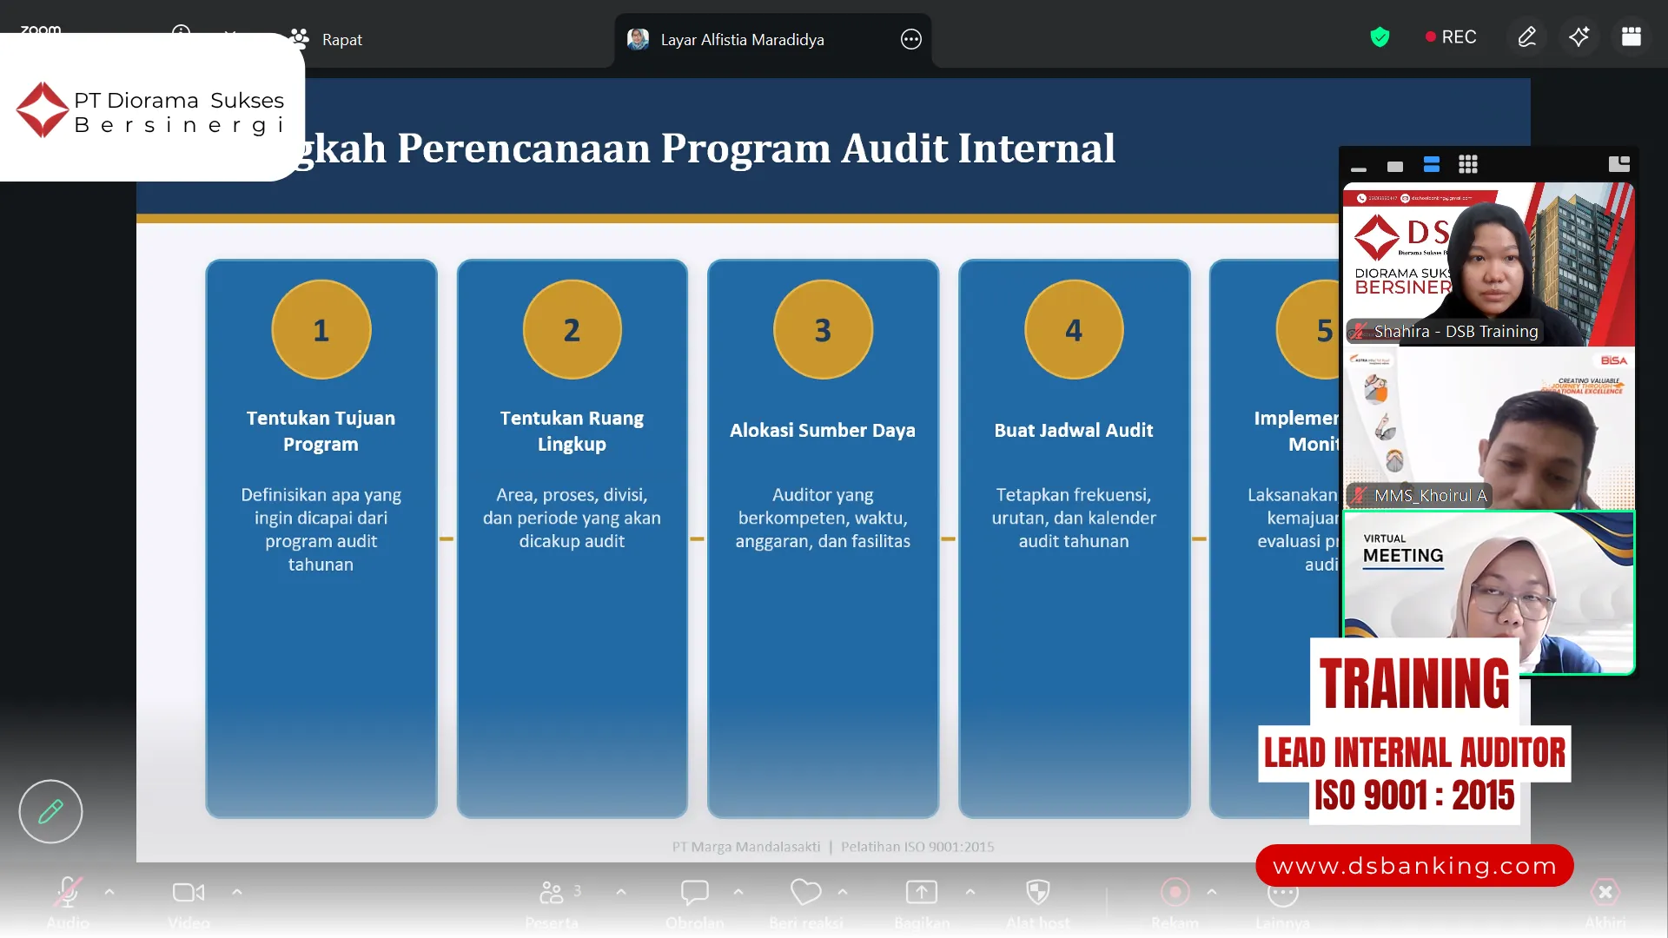Open the annotate pen tool in top bar
This screenshot has width=1668, height=938.
pos(1526,37)
